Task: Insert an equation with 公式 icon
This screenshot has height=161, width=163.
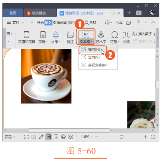Action: (x=126, y=37)
